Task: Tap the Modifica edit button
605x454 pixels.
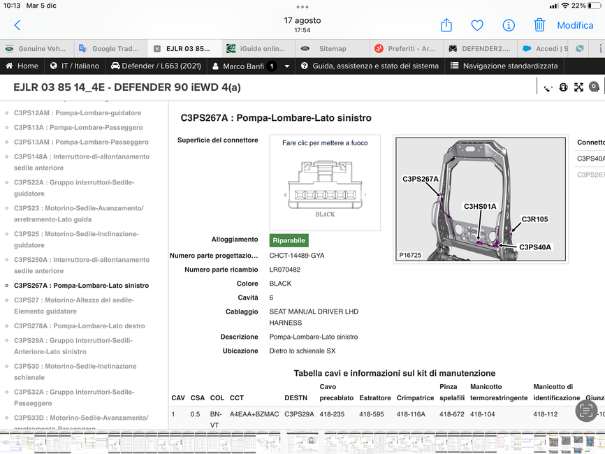Action: pos(575,25)
